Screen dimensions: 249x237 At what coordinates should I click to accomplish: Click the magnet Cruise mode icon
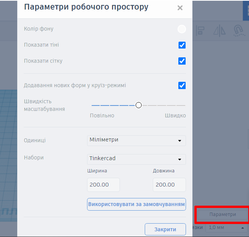[x=238, y=30]
